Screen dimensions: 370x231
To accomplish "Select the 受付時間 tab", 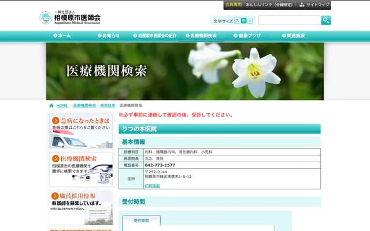I will 141,221.
